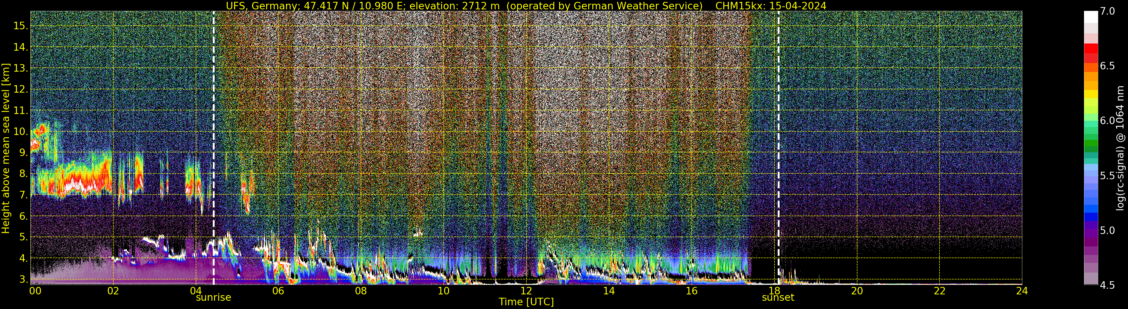Click the colorbar value '6.5'

coord(1107,66)
